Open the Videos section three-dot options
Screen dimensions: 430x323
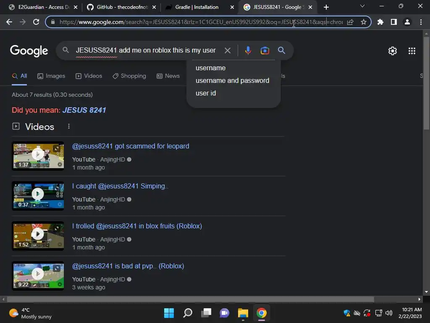pyautogui.click(x=69, y=126)
